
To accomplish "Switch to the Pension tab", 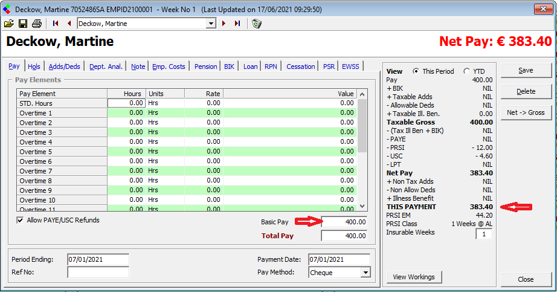I will tap(205, 67).
